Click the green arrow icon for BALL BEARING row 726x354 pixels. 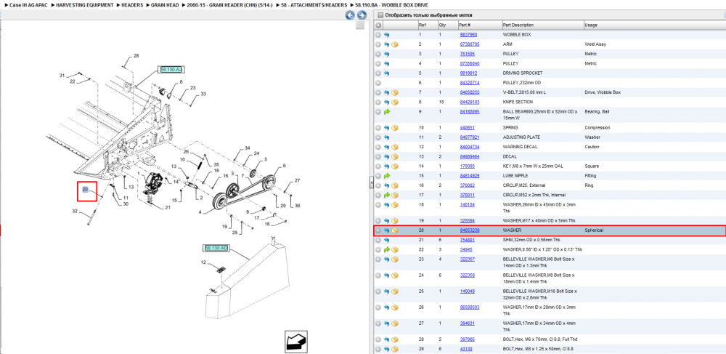(x=387, y=112)
